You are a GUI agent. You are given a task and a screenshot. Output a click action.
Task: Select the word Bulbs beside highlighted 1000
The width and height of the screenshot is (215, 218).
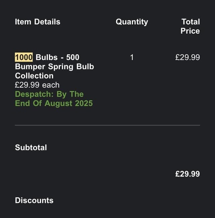click(47, 57)
